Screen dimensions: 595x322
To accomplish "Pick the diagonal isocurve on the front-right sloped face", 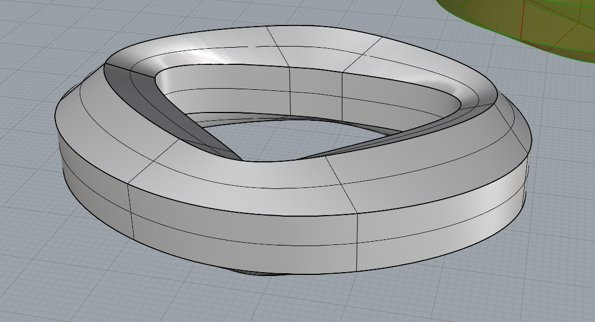I will tap(341, 186).
